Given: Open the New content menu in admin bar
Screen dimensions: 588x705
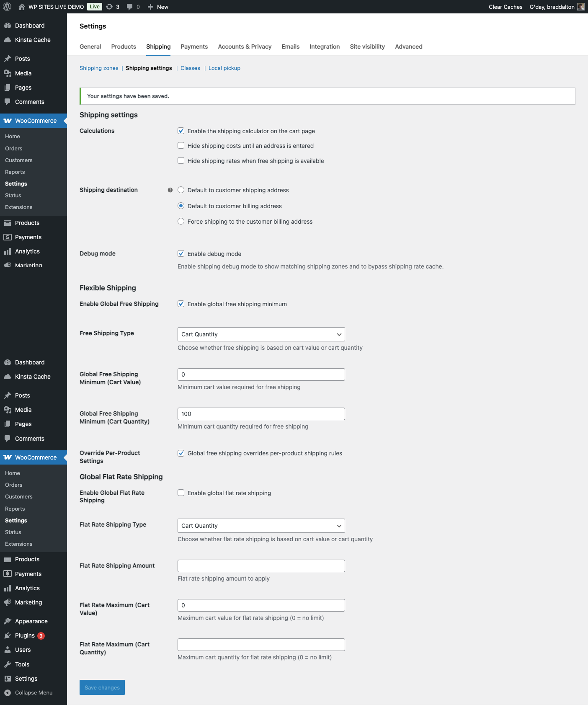Looking at the screenshot, I should [158, 7].
